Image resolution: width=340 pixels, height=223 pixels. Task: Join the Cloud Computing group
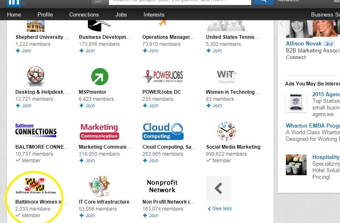151,161
